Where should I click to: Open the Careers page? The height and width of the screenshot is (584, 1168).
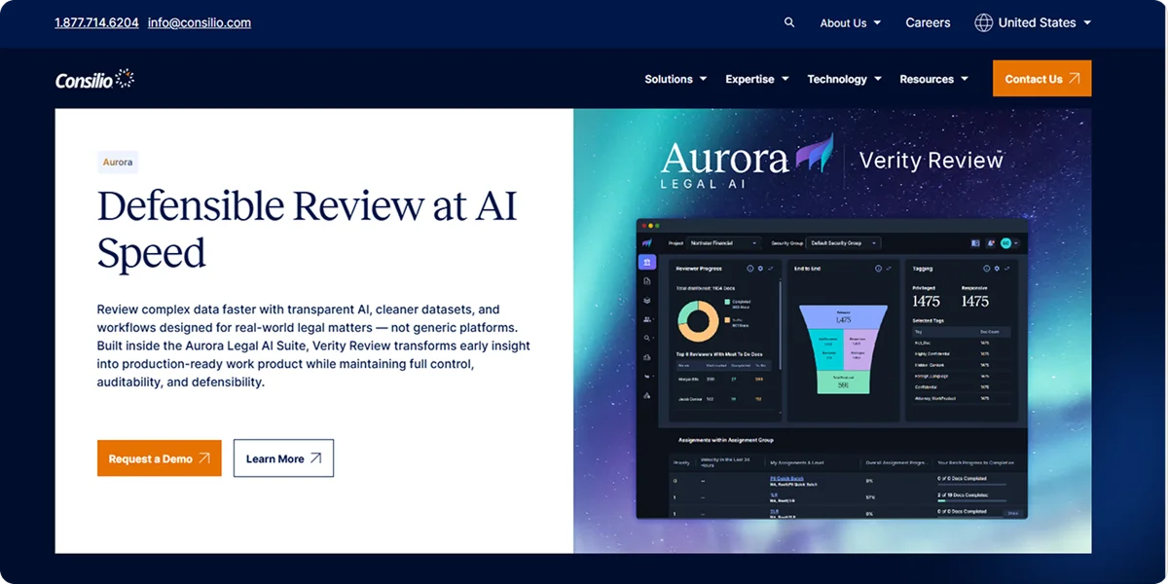pos(928,22)
